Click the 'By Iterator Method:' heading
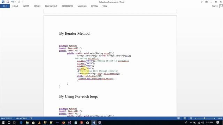 coord(75,33)
